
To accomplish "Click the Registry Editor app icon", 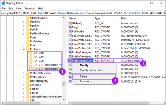I will pos(3,3).
